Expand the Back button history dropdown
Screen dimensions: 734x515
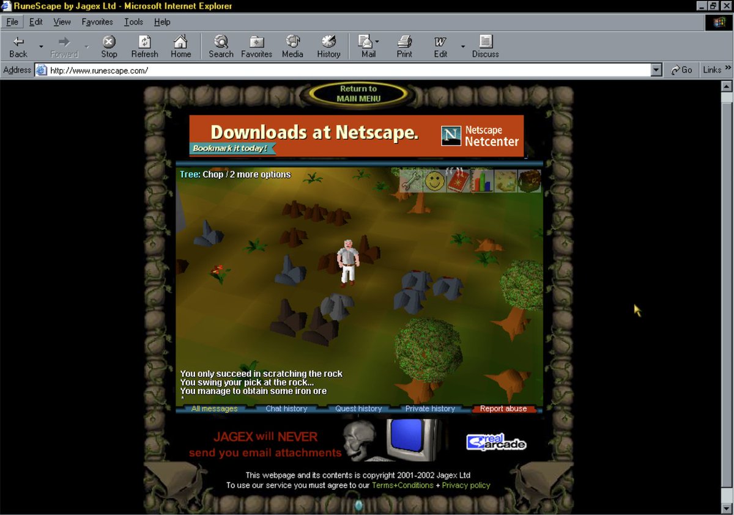[x=41, y=47]
